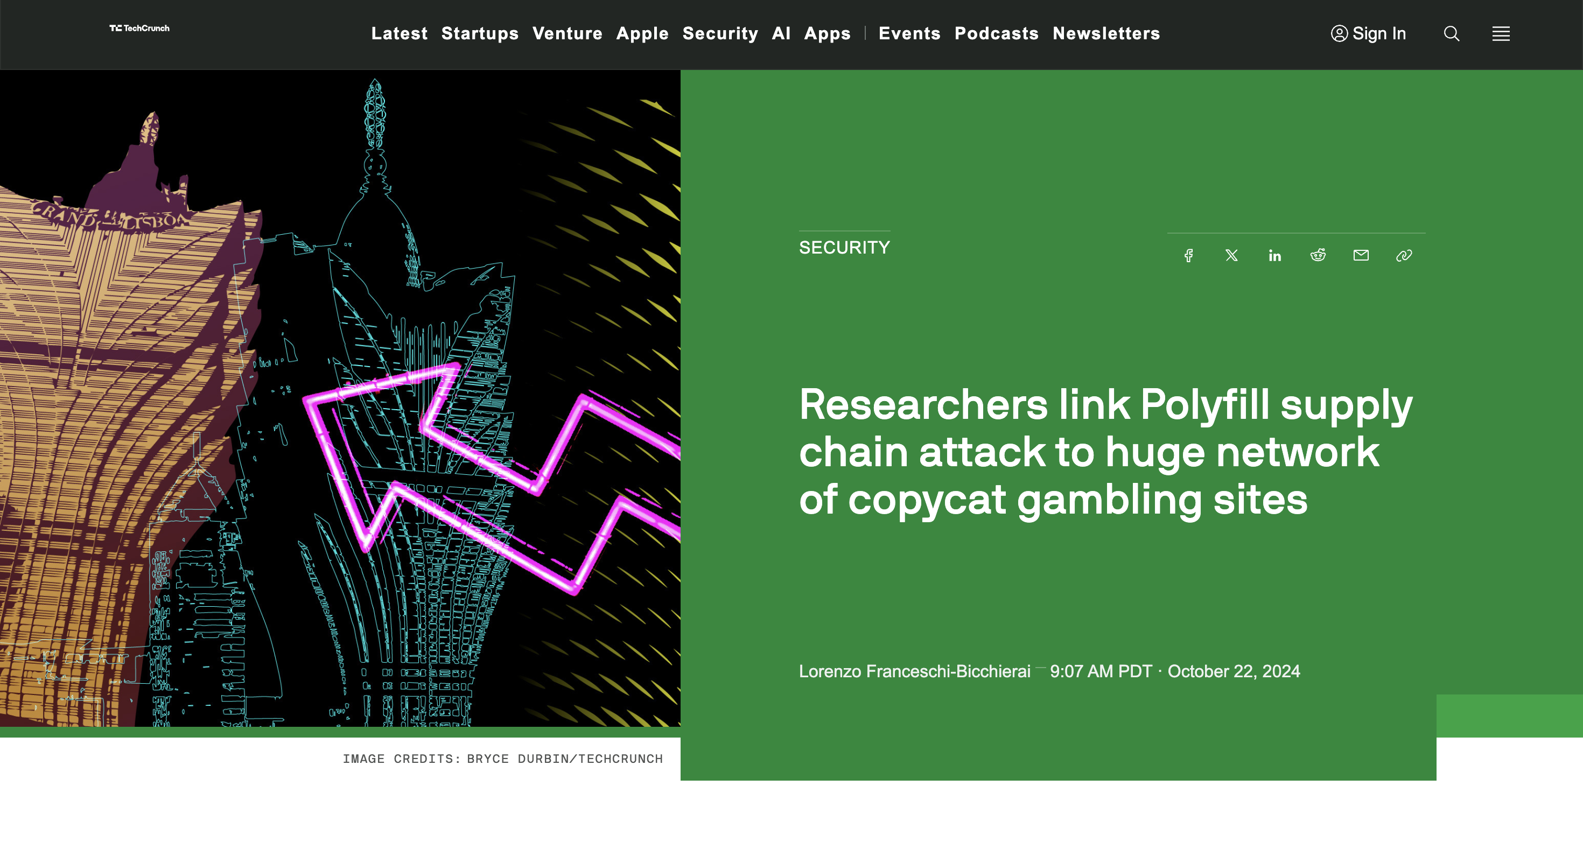Open the Startups nav item
The image size is (1583, 856).
click(480, 33)
